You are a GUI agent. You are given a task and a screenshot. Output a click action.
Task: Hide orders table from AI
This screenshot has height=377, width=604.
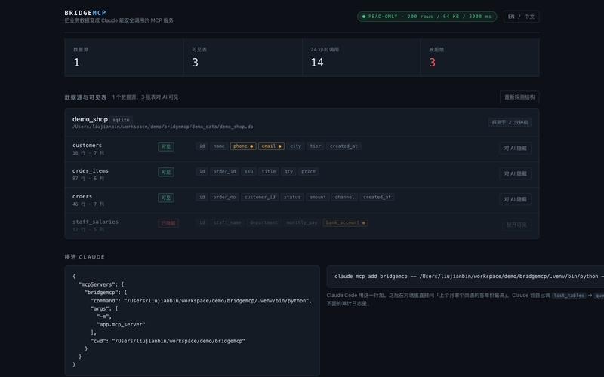click(515, 199)
